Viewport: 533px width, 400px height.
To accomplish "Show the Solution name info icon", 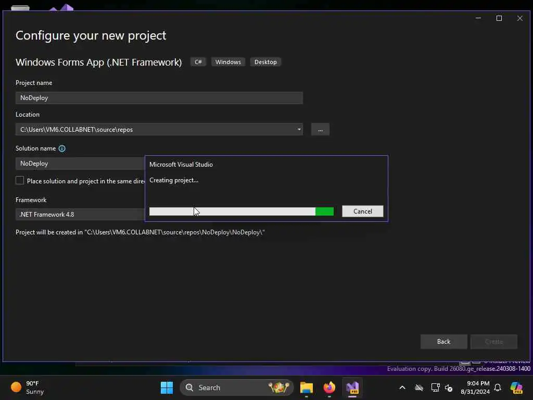I will click(x=62, y=148).
